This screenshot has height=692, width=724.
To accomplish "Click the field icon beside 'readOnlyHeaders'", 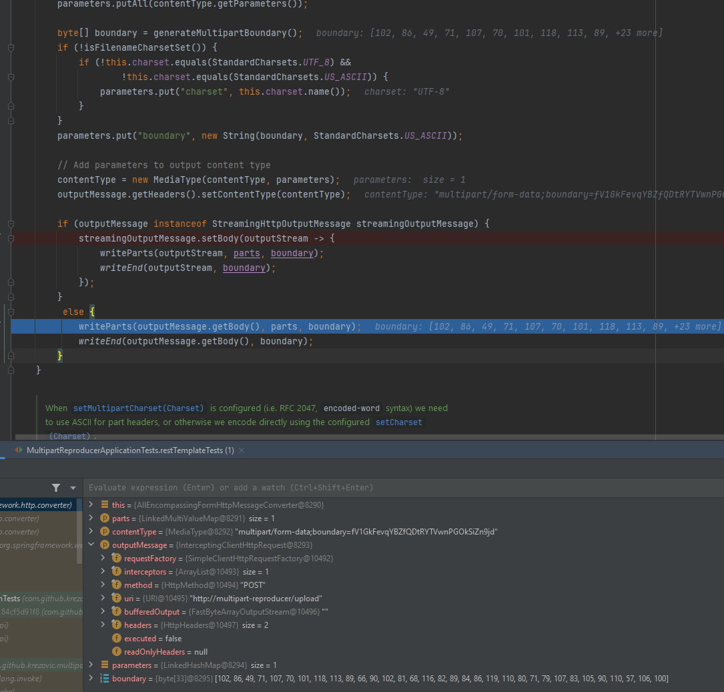I will [117, 652].
